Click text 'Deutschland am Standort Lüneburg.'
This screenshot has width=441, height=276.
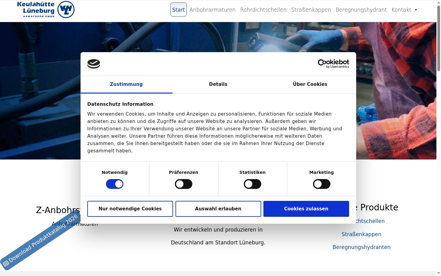tap(218, 243)
